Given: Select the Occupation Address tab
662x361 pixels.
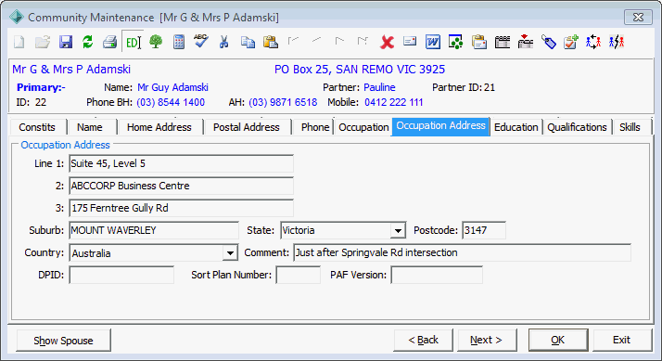Looking at the screenshot, I should tap(440, 126).
